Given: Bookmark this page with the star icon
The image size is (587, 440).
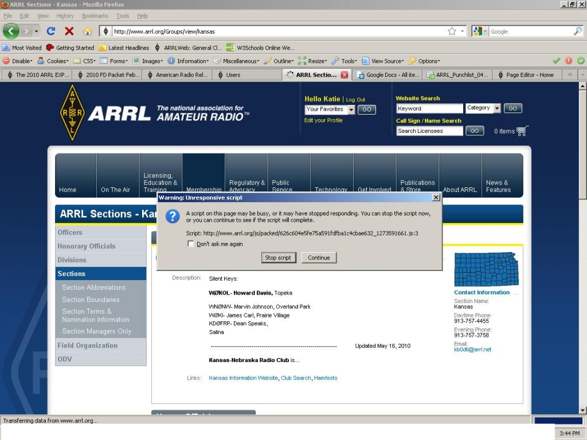Looking at the screenshot, I should (x=452, y=32).
